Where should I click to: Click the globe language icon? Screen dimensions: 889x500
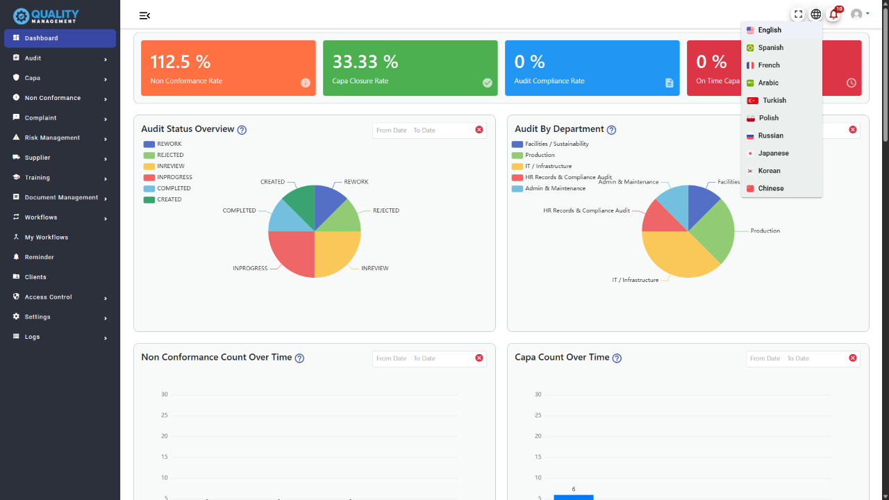[x=816, y=14]
